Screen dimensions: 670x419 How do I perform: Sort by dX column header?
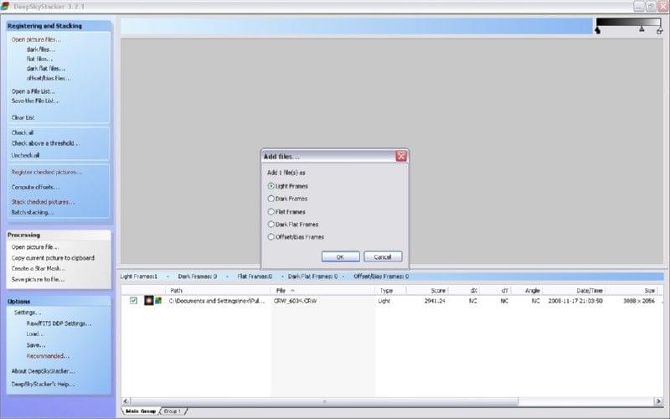click(463, 290)
